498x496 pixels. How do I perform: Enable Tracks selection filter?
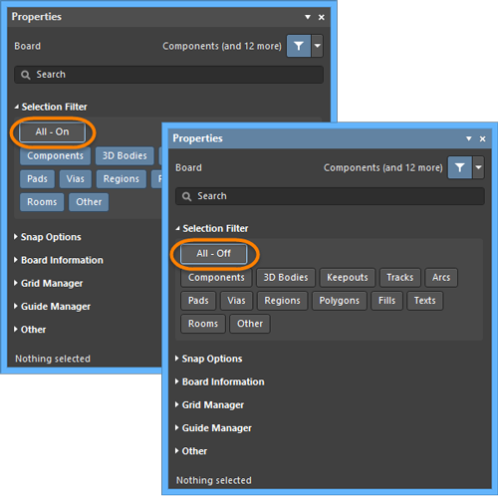point(400,277)
